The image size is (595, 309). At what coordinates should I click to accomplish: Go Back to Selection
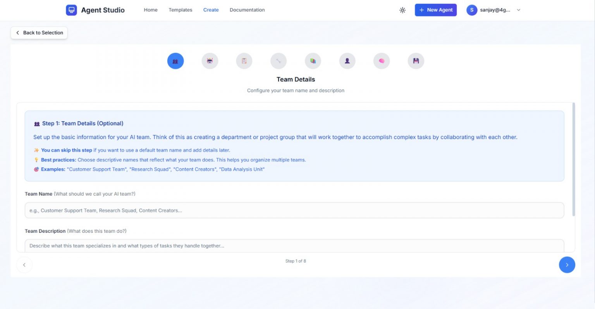pyautogui.click(x=39, y=33)
